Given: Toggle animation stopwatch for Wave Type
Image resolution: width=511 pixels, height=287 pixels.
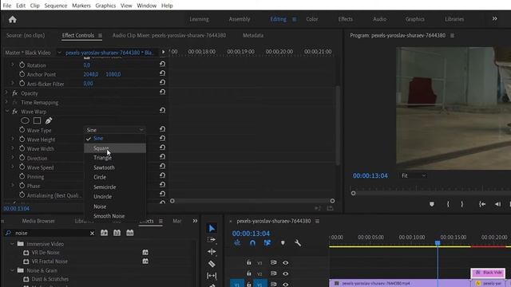Looking at the screenshot, I should (22, 130).
